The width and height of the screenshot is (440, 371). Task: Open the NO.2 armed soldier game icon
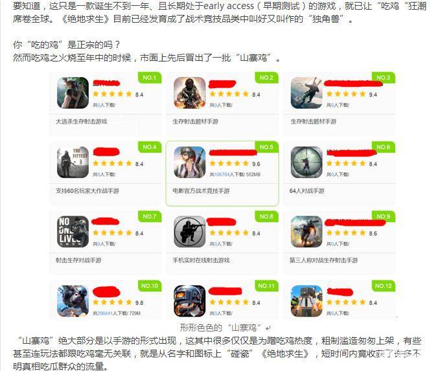(190, 93)
